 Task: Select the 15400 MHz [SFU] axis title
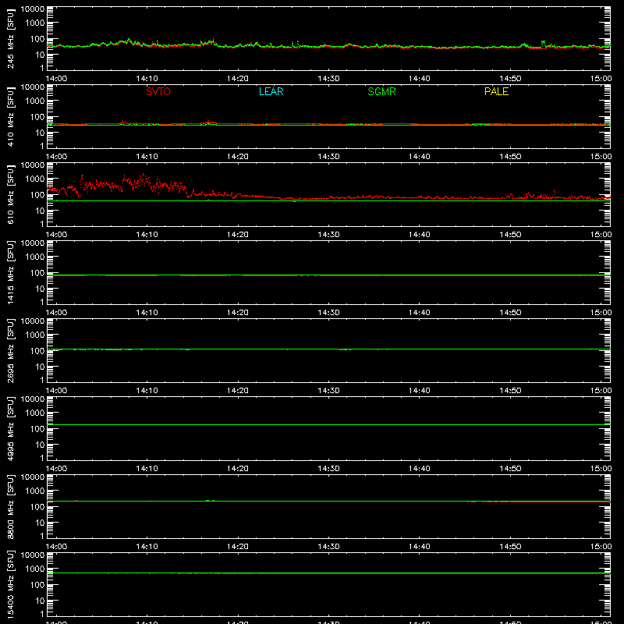pos(10,585)
